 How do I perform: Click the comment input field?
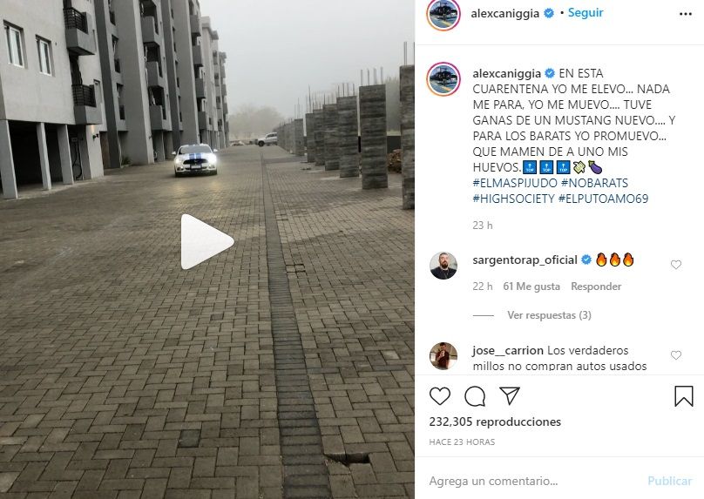click(x=534, y=481)
